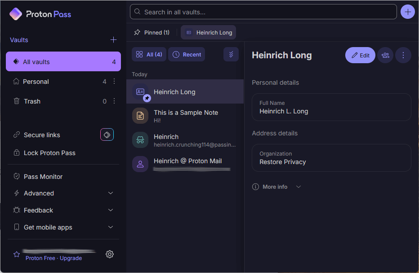This screenshot has width=419, height=273.
Task: Click the Trash bin icon
Action: (17, 101)
